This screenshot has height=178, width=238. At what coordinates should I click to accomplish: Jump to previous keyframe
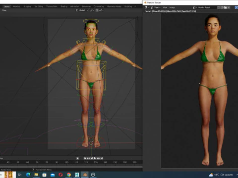coord(88,158)
